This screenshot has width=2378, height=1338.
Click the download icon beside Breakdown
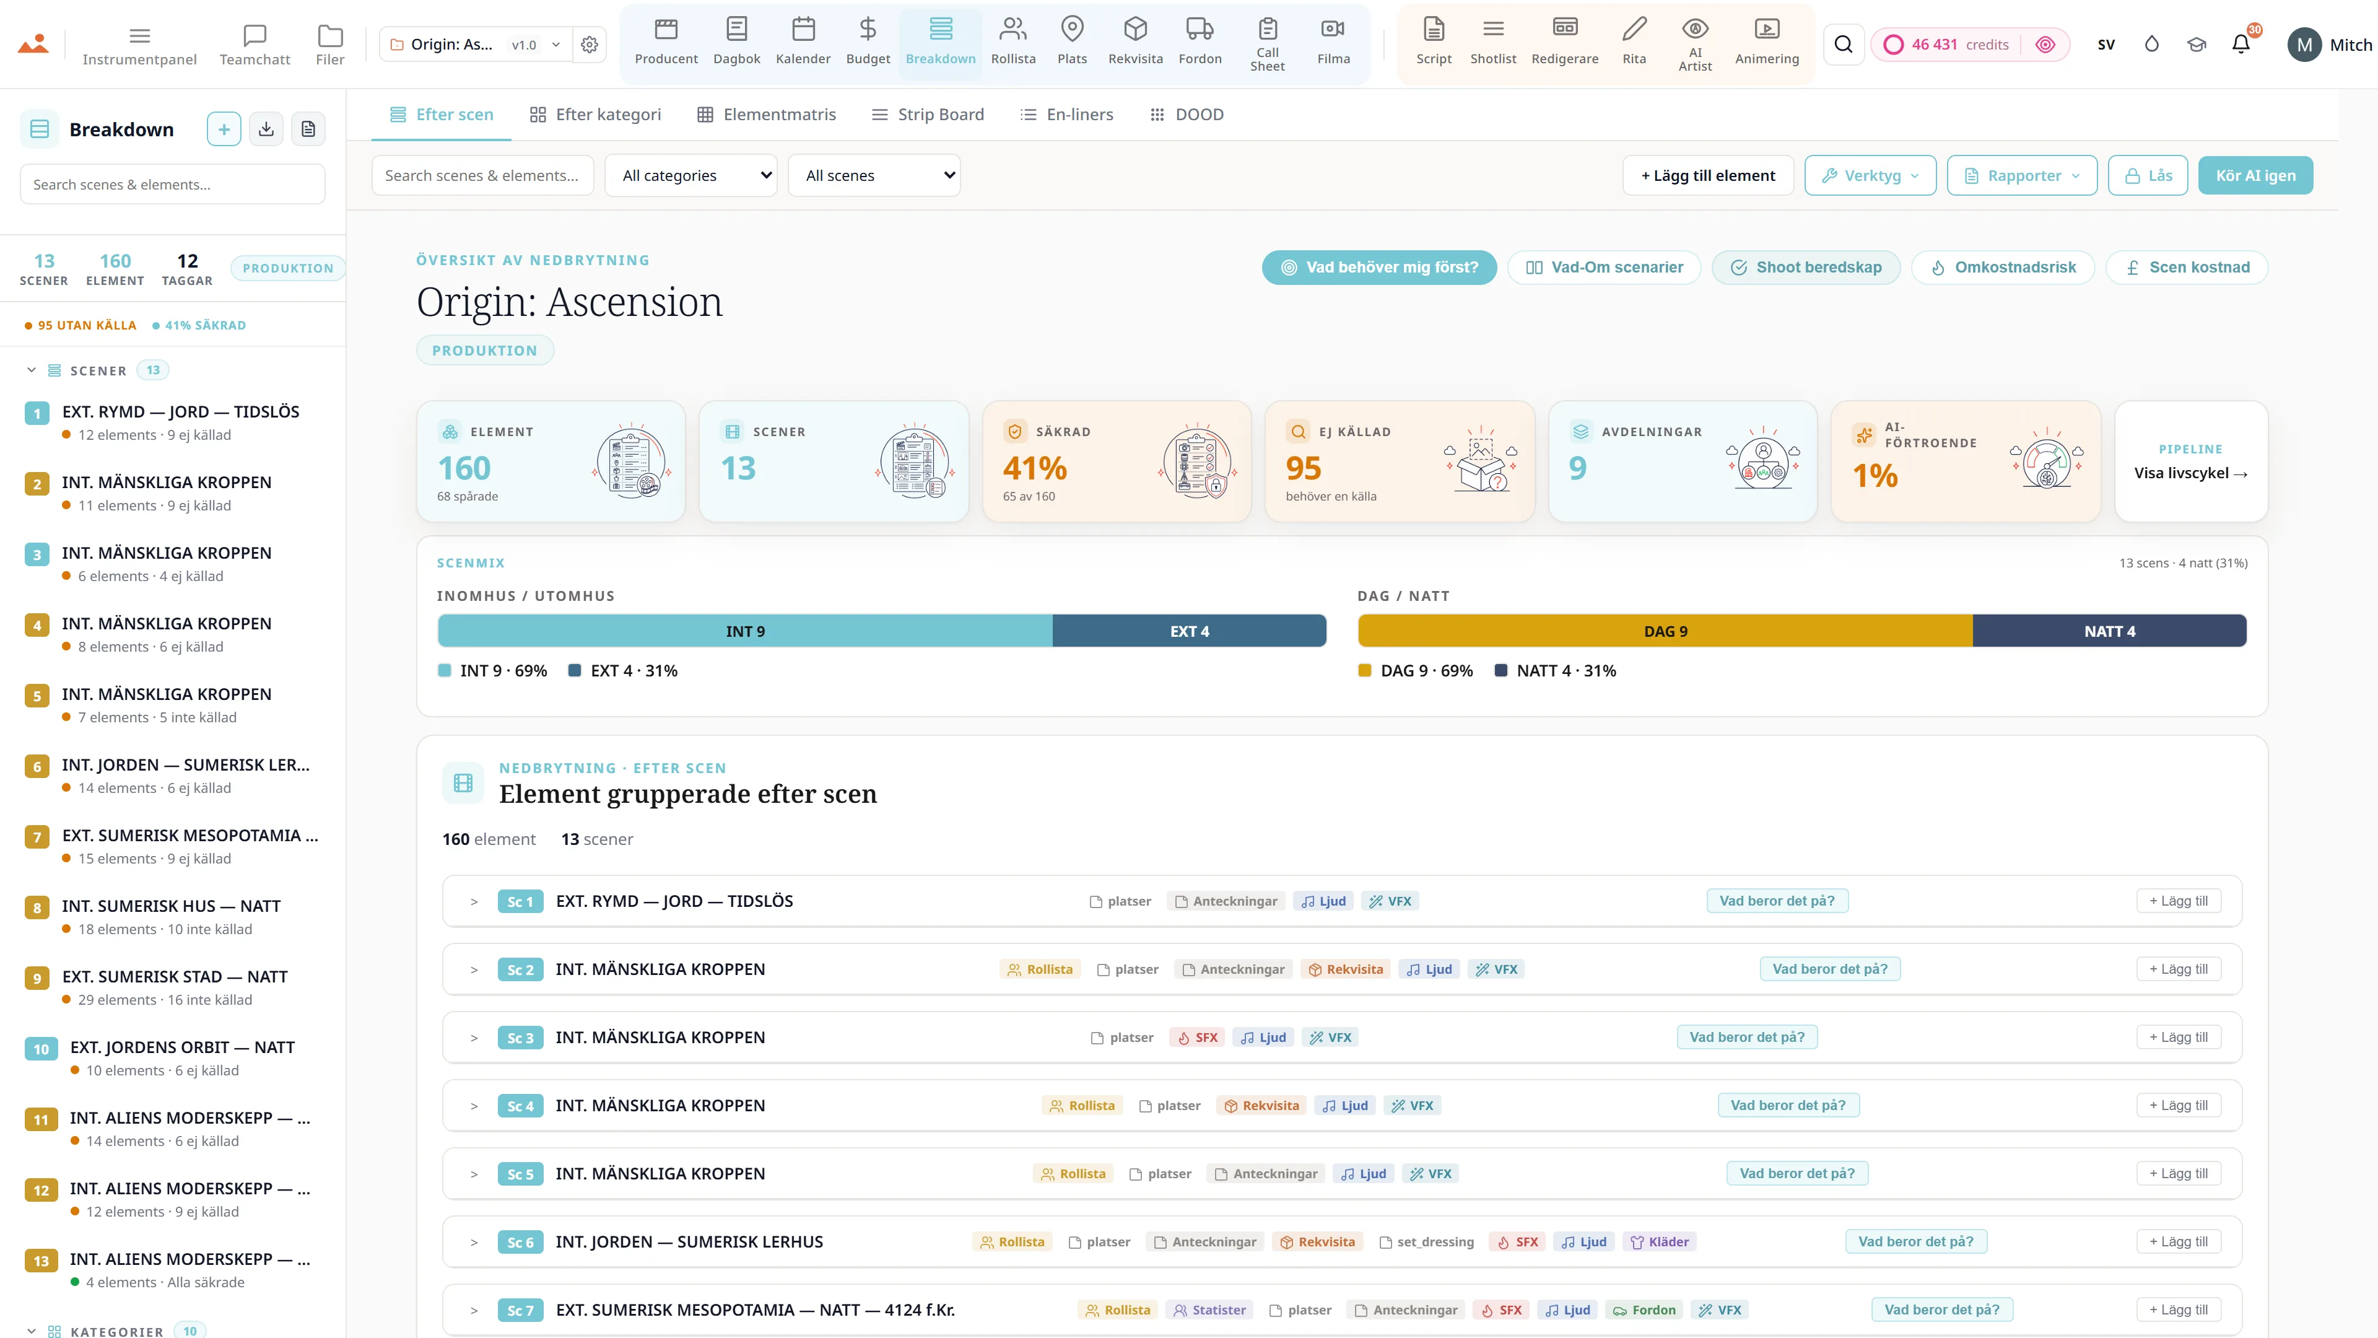pyautogui.click(x=266, y=129)
